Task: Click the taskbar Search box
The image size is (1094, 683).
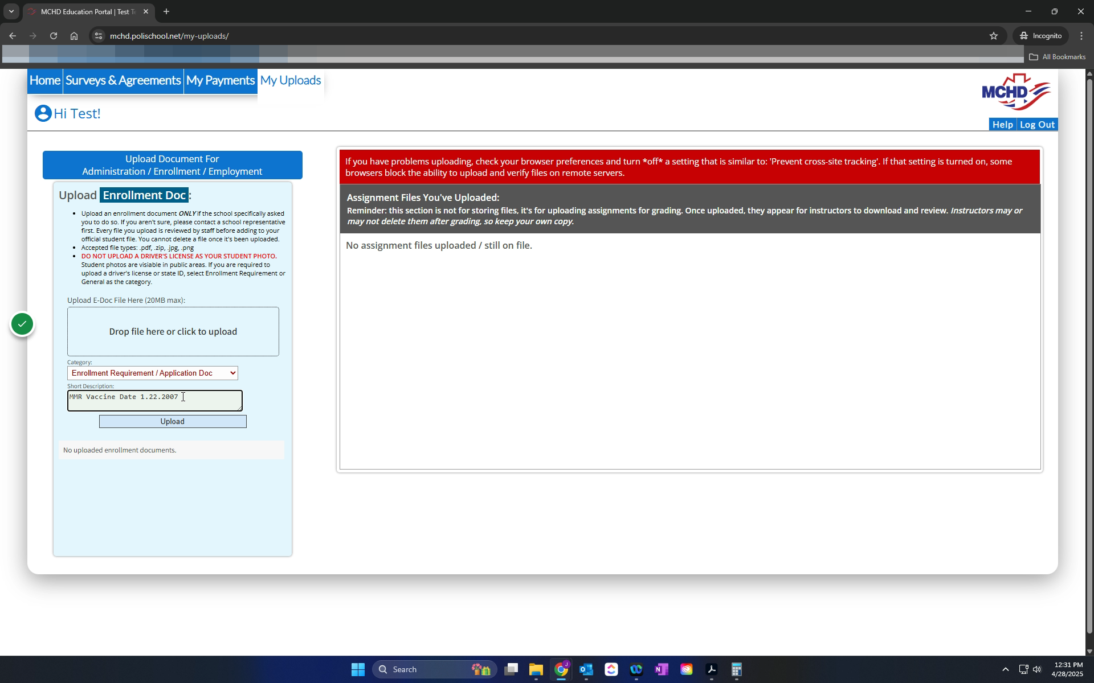Action: tap(435, 669)
